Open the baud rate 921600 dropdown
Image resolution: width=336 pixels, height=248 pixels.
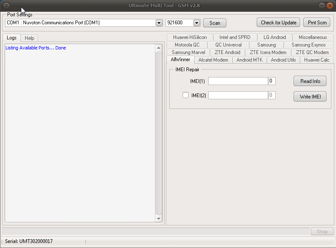(x=196, y=23)
